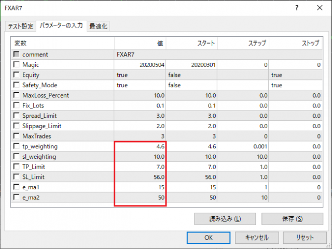
Task: Select the Magic value 20200504
Action: [x=140, y=64]
